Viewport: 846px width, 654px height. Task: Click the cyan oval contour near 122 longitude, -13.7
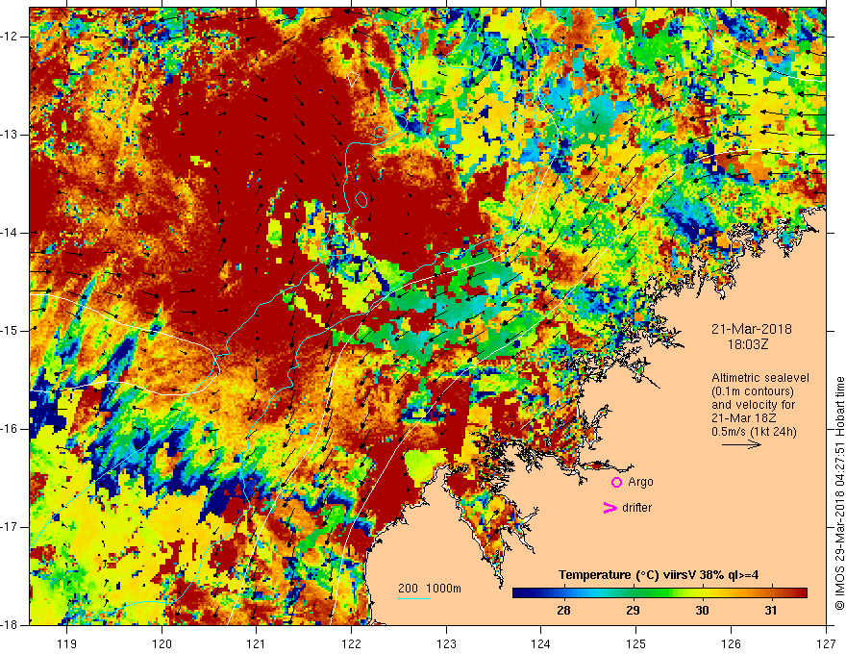(361, 199)
